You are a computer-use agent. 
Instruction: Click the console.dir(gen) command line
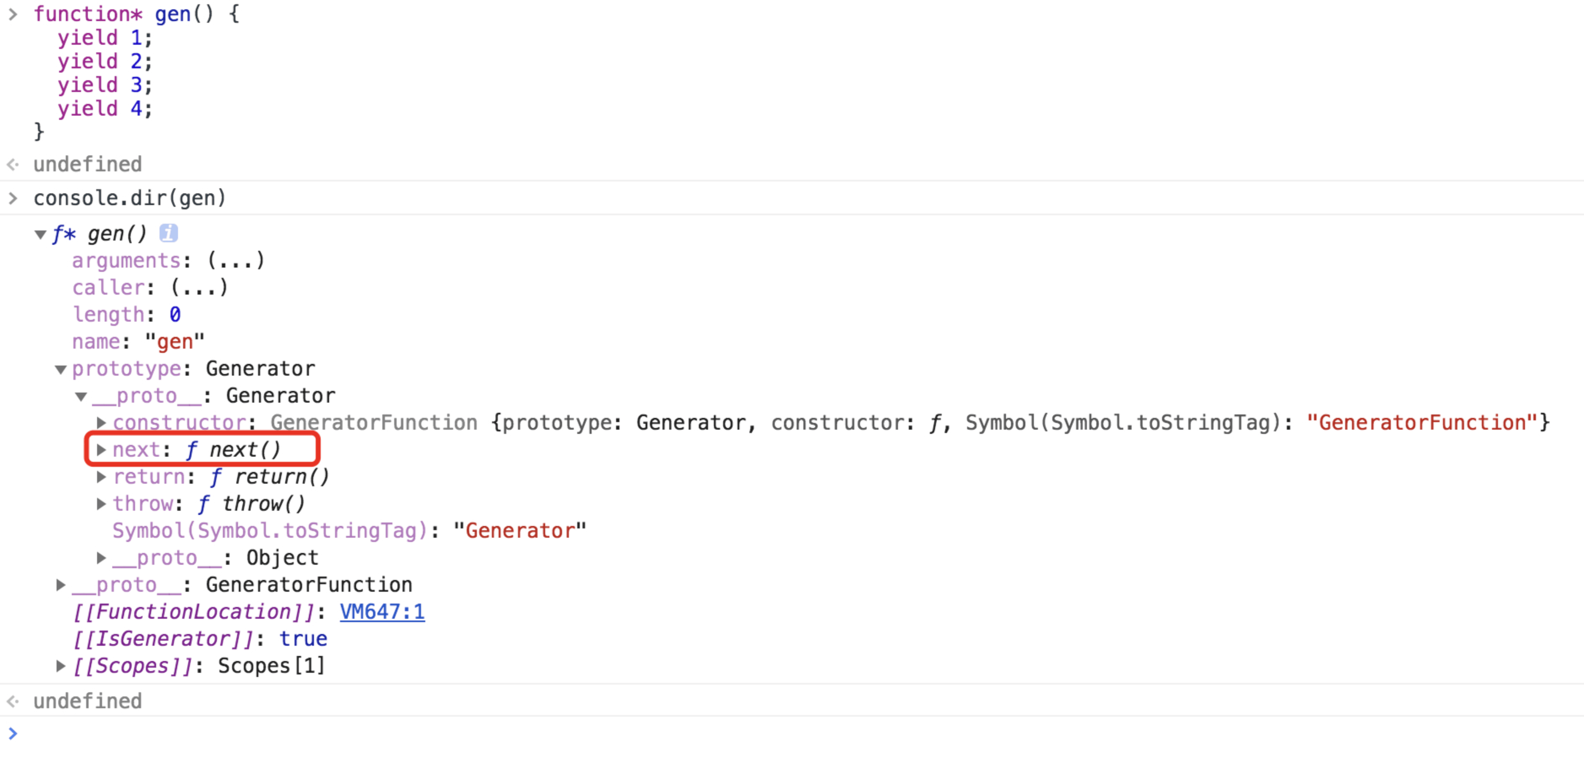click(130, 198)
